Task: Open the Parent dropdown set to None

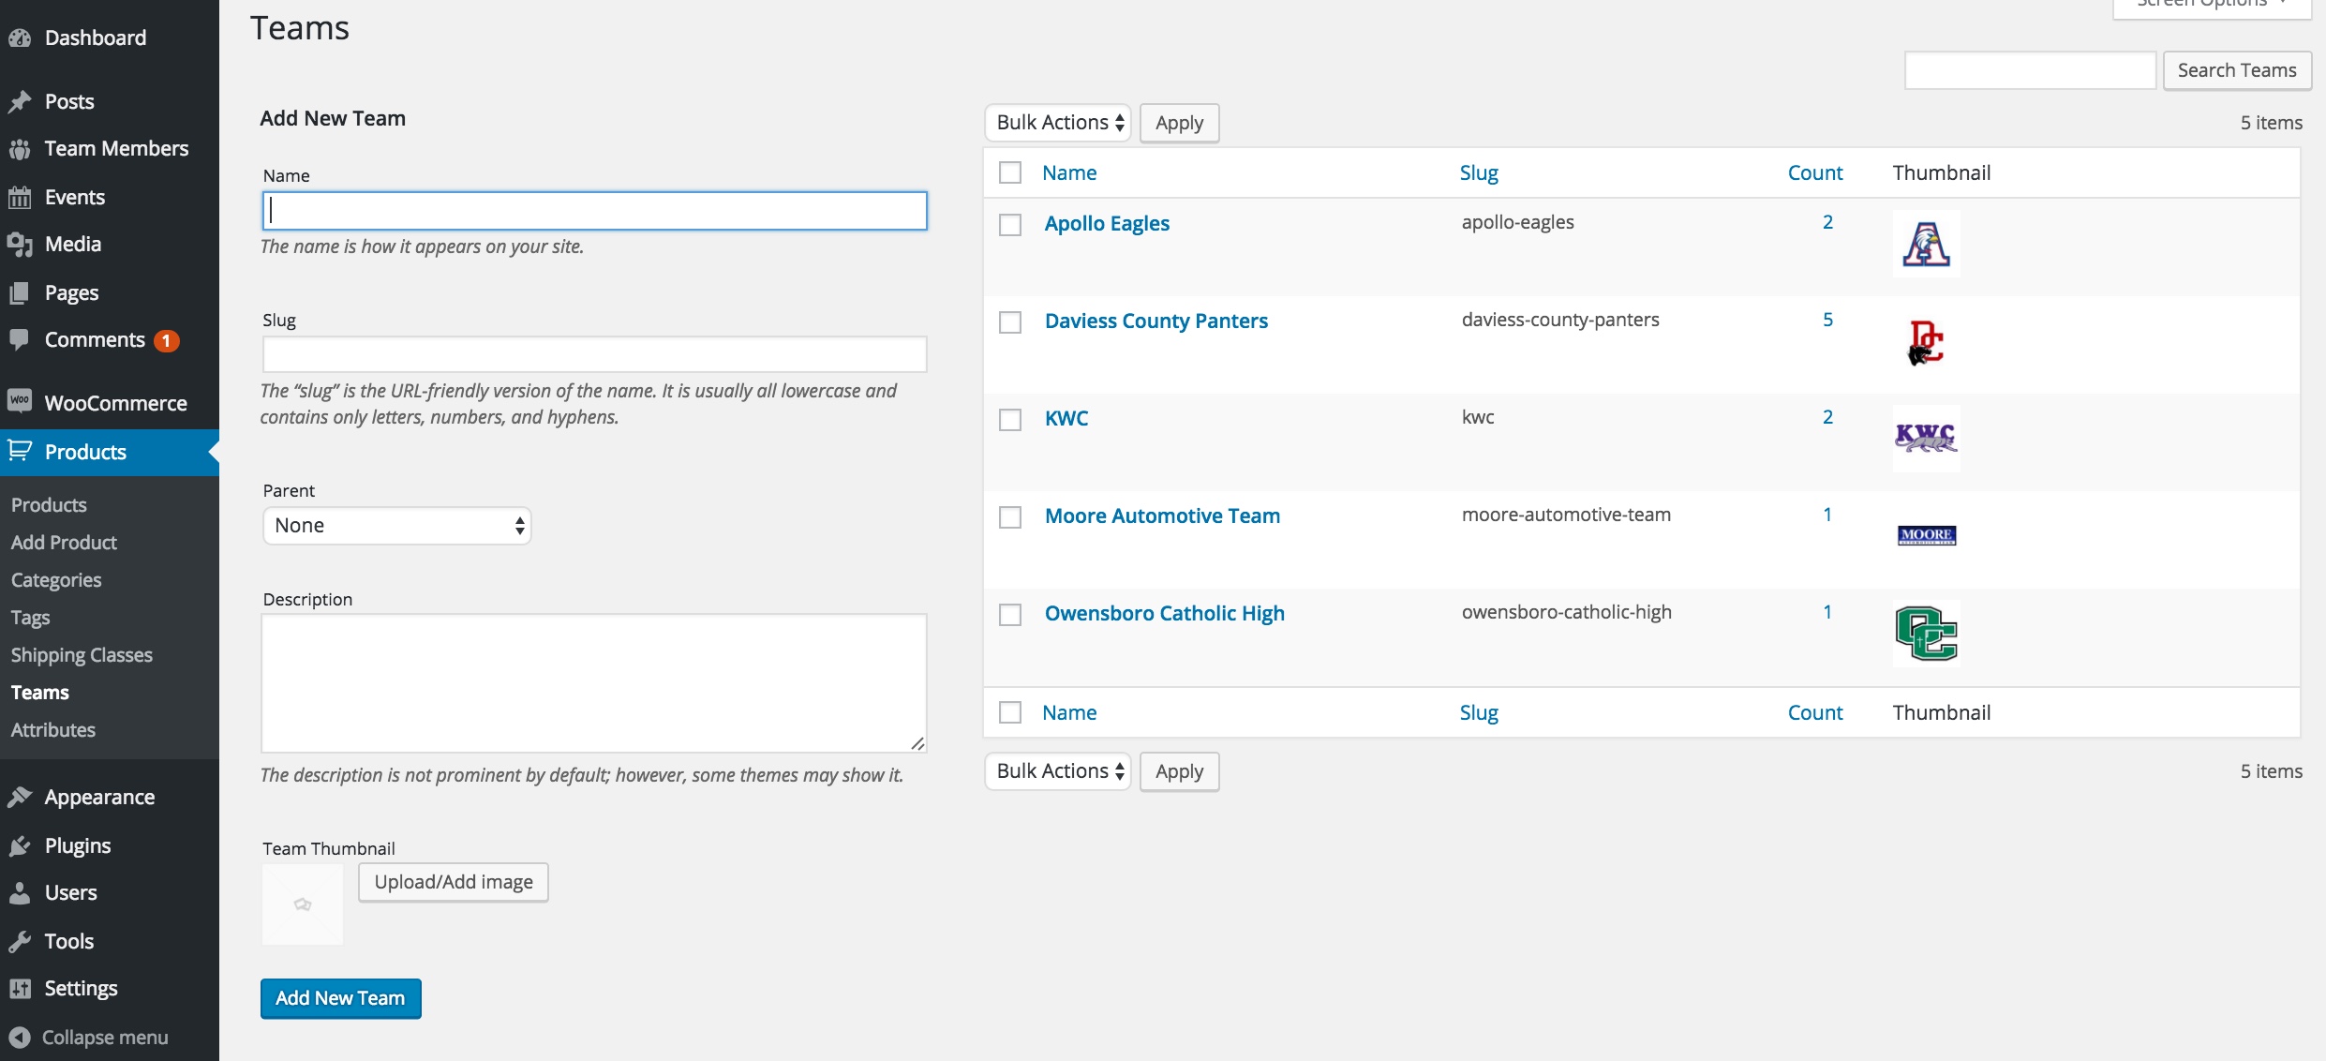Action: [396, 526]
